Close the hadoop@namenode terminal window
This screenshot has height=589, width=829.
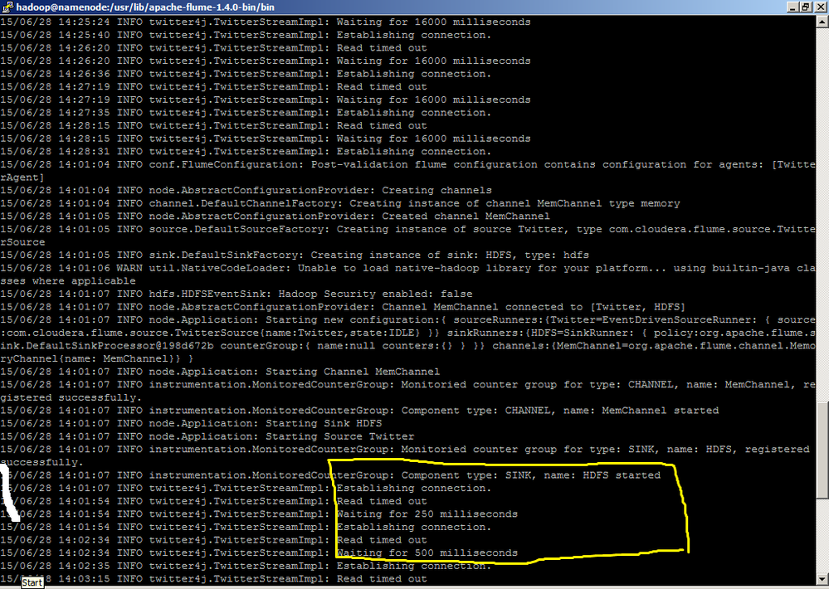820,7
